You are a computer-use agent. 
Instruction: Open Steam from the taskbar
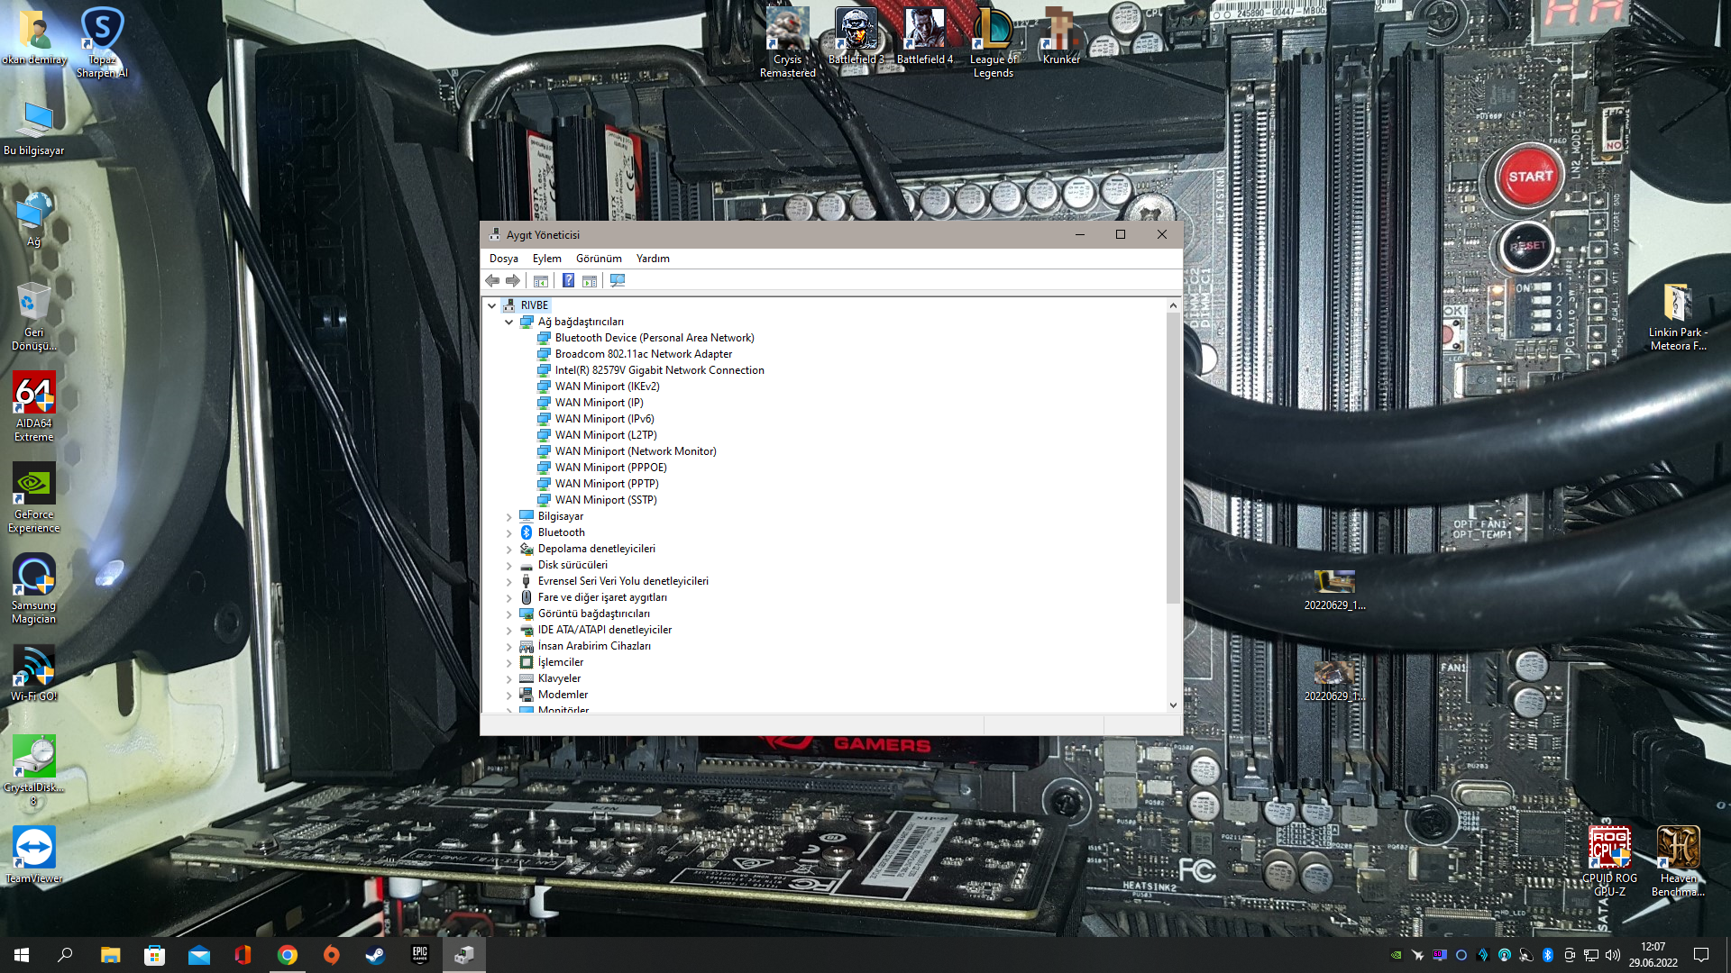(x=375, y=955)
